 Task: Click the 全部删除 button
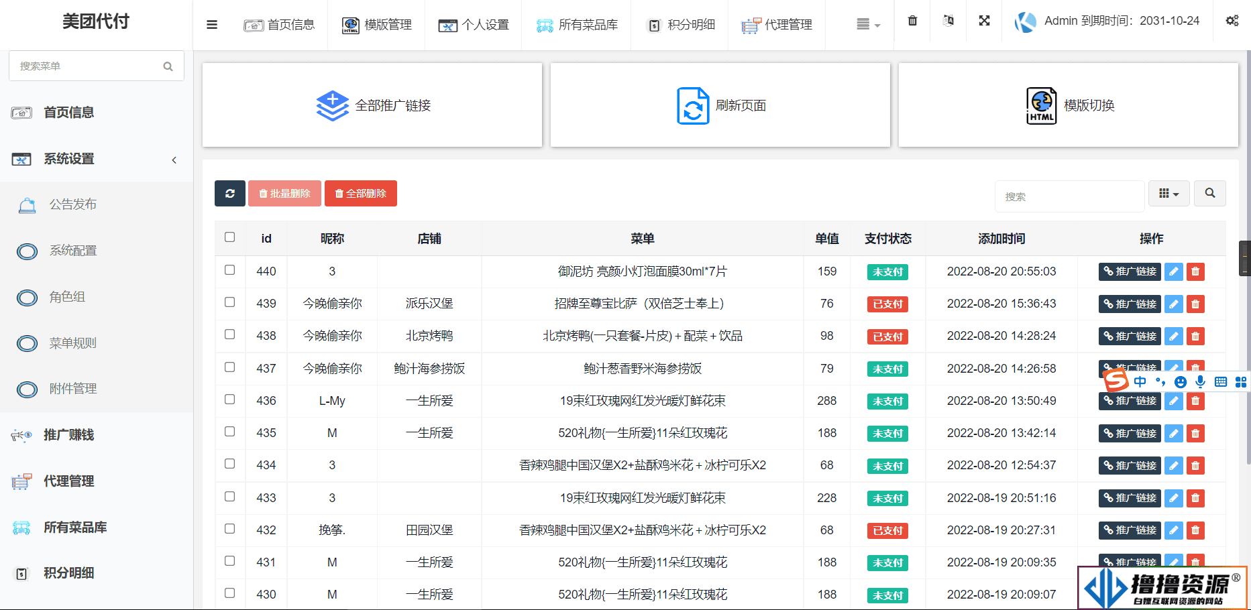point(361,194)
